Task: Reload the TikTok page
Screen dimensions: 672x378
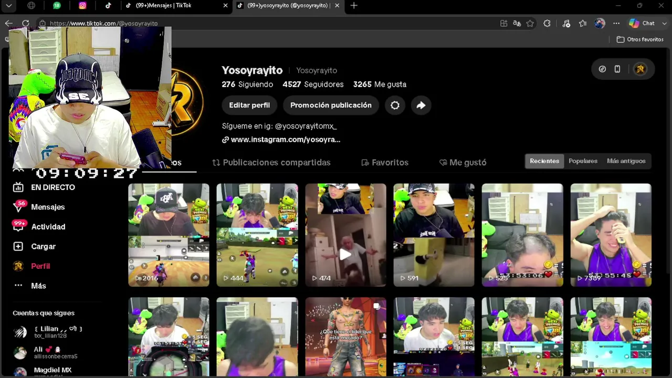Action: pos(25,23)
